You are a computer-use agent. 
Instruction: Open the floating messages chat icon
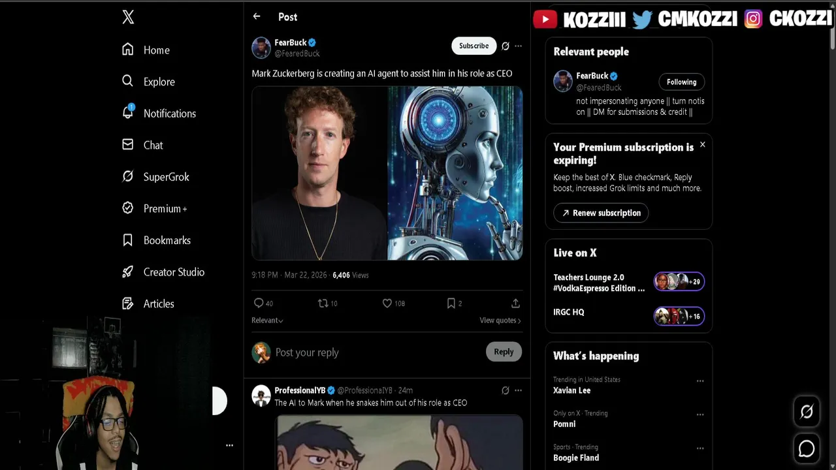coord(807,448)
